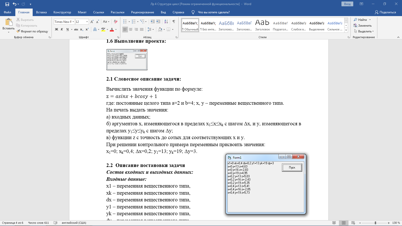Open the font name dropdown
Image resolution: width=402 pixels, height=226 pixels.
pos(73,22)
